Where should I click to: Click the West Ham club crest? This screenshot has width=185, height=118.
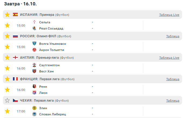click(34, 71)
